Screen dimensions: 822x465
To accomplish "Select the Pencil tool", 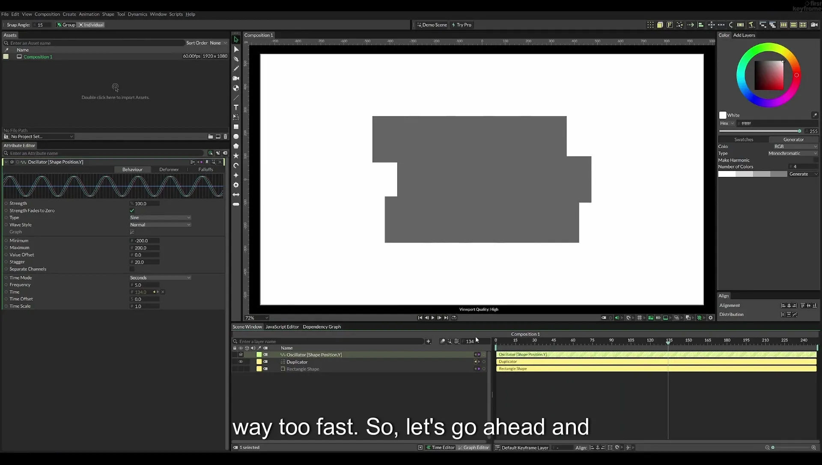I will pyautogui.click(x=236, y=68).
